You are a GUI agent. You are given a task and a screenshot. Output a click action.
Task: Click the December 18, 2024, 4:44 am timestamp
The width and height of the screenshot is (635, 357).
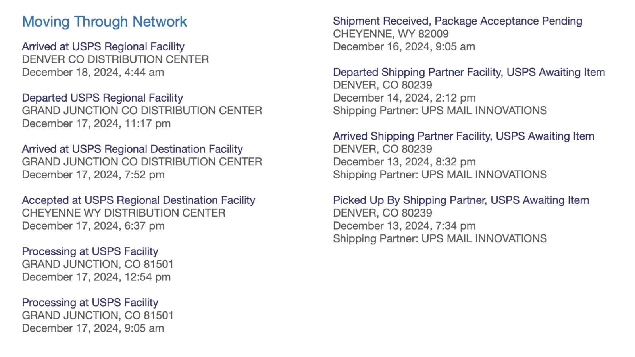click(93, 72)
